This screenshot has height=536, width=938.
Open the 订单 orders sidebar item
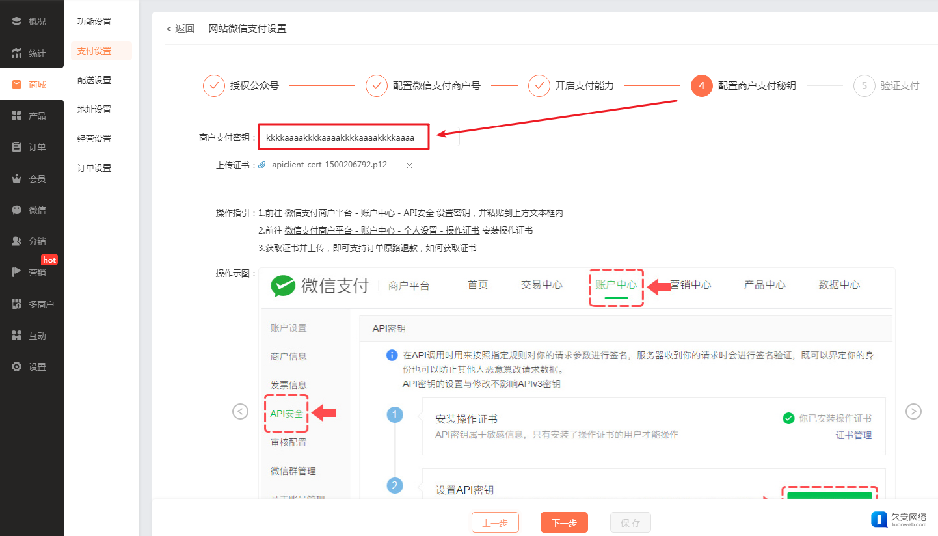coord(31,147)
